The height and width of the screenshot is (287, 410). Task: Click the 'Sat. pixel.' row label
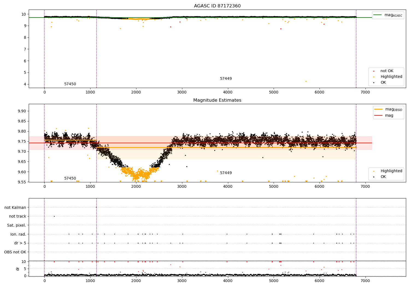tap(17, 225)
